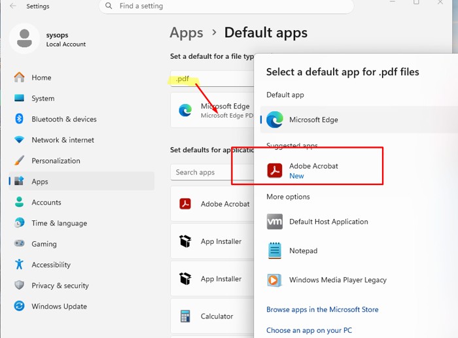This screenshot has height=338, width=458.
Task: Open the first App Installer row
Action: click(x=212, y=241)
